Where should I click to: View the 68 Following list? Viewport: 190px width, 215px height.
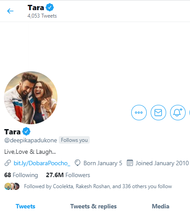tap(21, 175)
